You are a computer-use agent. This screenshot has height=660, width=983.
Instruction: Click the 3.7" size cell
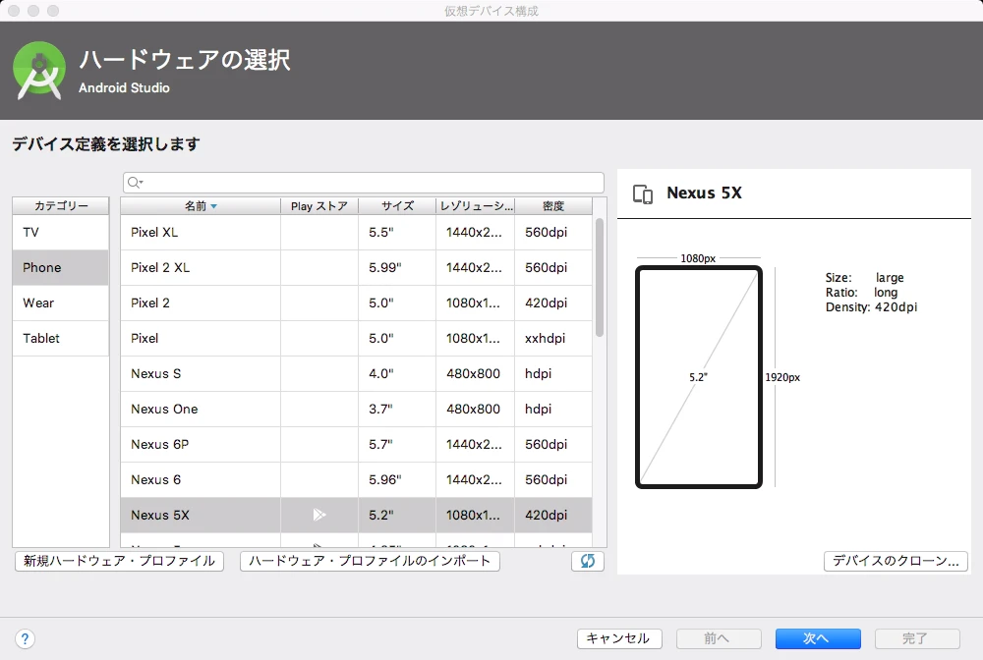click(397, 409)
